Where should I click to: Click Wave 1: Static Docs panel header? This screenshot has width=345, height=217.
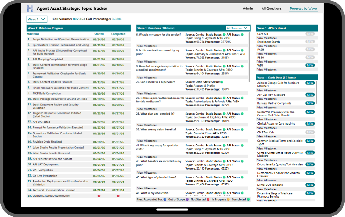(x=287, y=77)
